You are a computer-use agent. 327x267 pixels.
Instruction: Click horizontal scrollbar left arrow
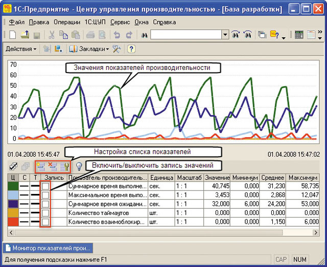click(11, 232)
